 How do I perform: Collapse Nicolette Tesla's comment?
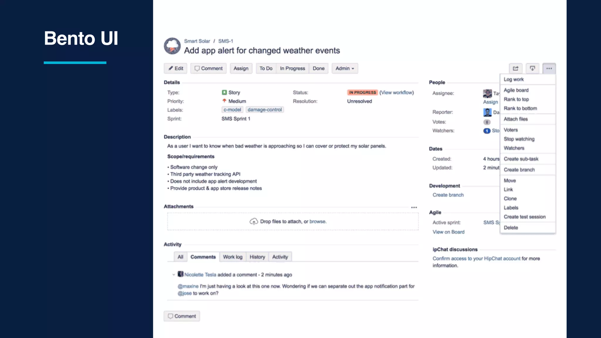coord(174,275)
